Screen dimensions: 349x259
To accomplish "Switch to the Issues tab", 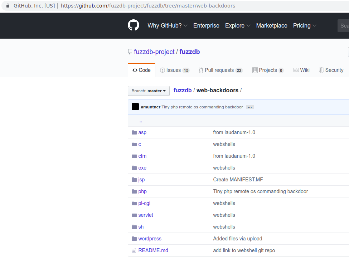I will coord(175,70).
